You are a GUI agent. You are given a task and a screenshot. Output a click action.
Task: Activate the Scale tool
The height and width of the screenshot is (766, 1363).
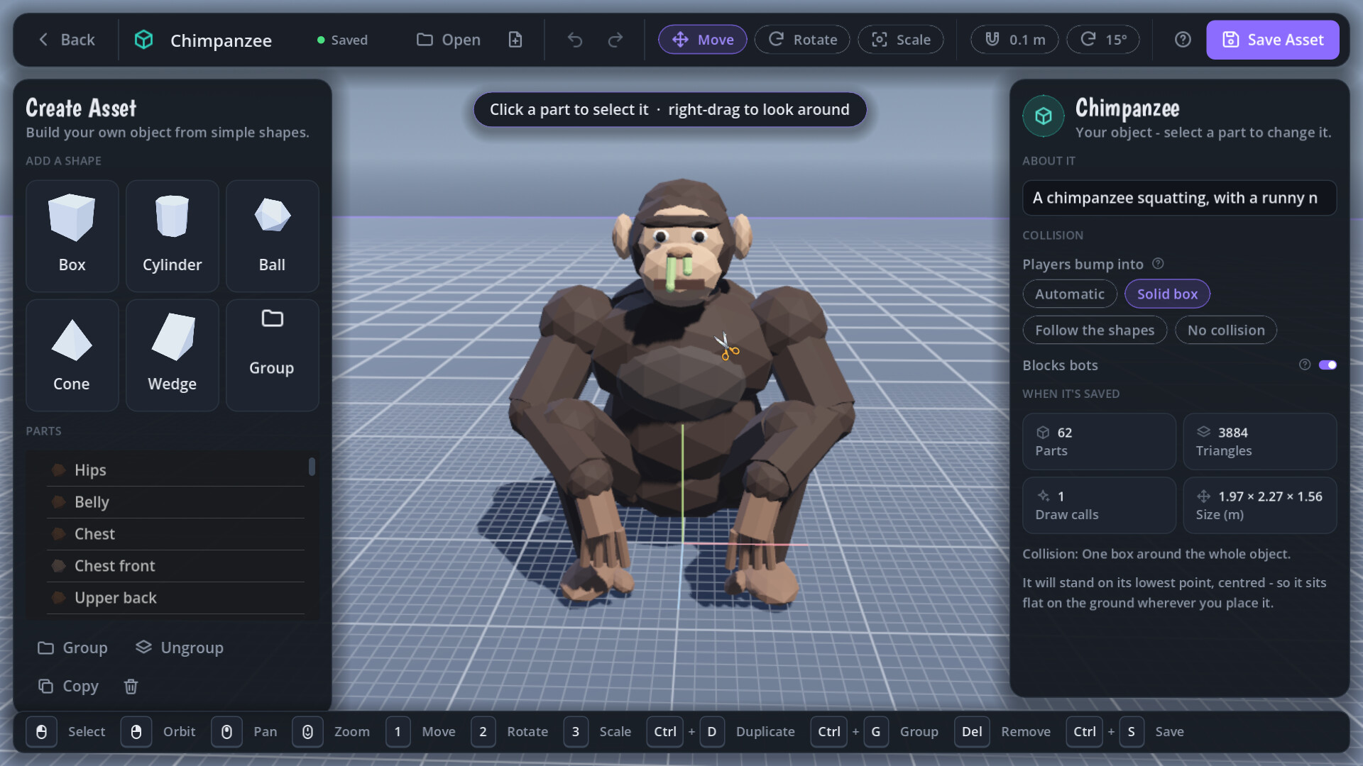click(x=901, y=40)
